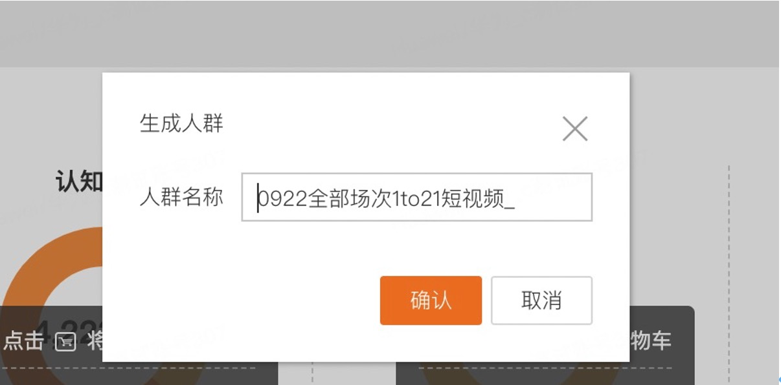Click the 人群名称 field label

182,197
